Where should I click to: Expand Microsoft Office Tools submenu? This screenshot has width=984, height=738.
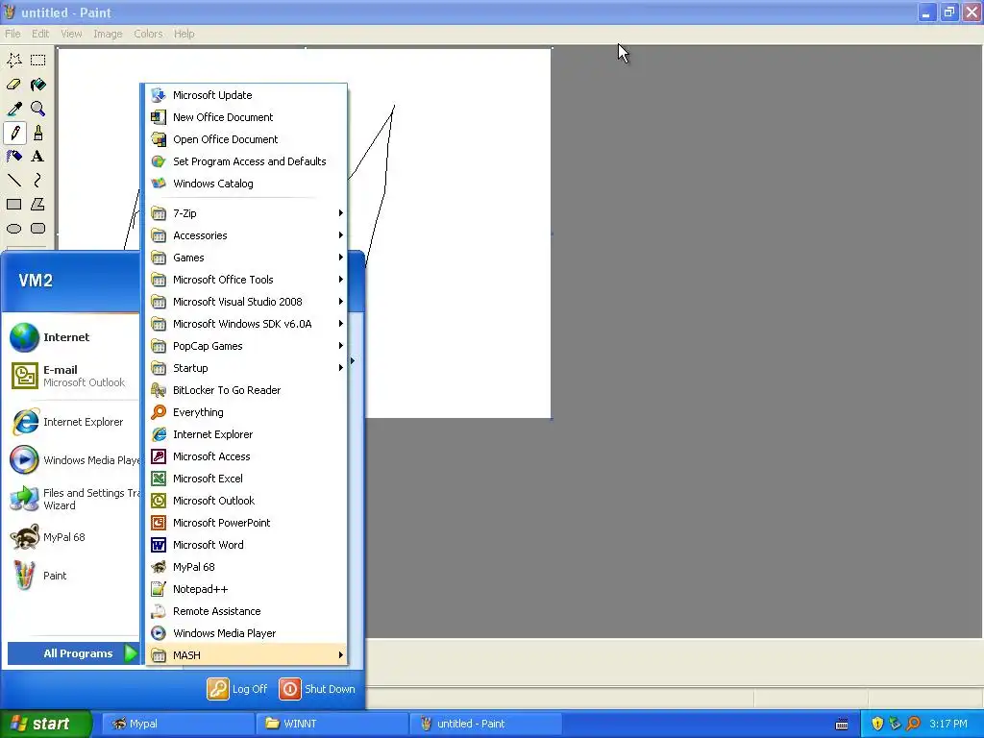coord(247,280)
